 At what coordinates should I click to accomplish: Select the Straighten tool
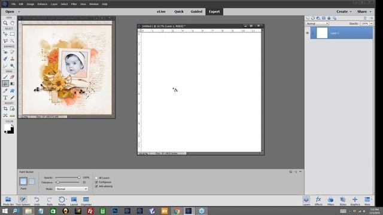click(12, 115)
